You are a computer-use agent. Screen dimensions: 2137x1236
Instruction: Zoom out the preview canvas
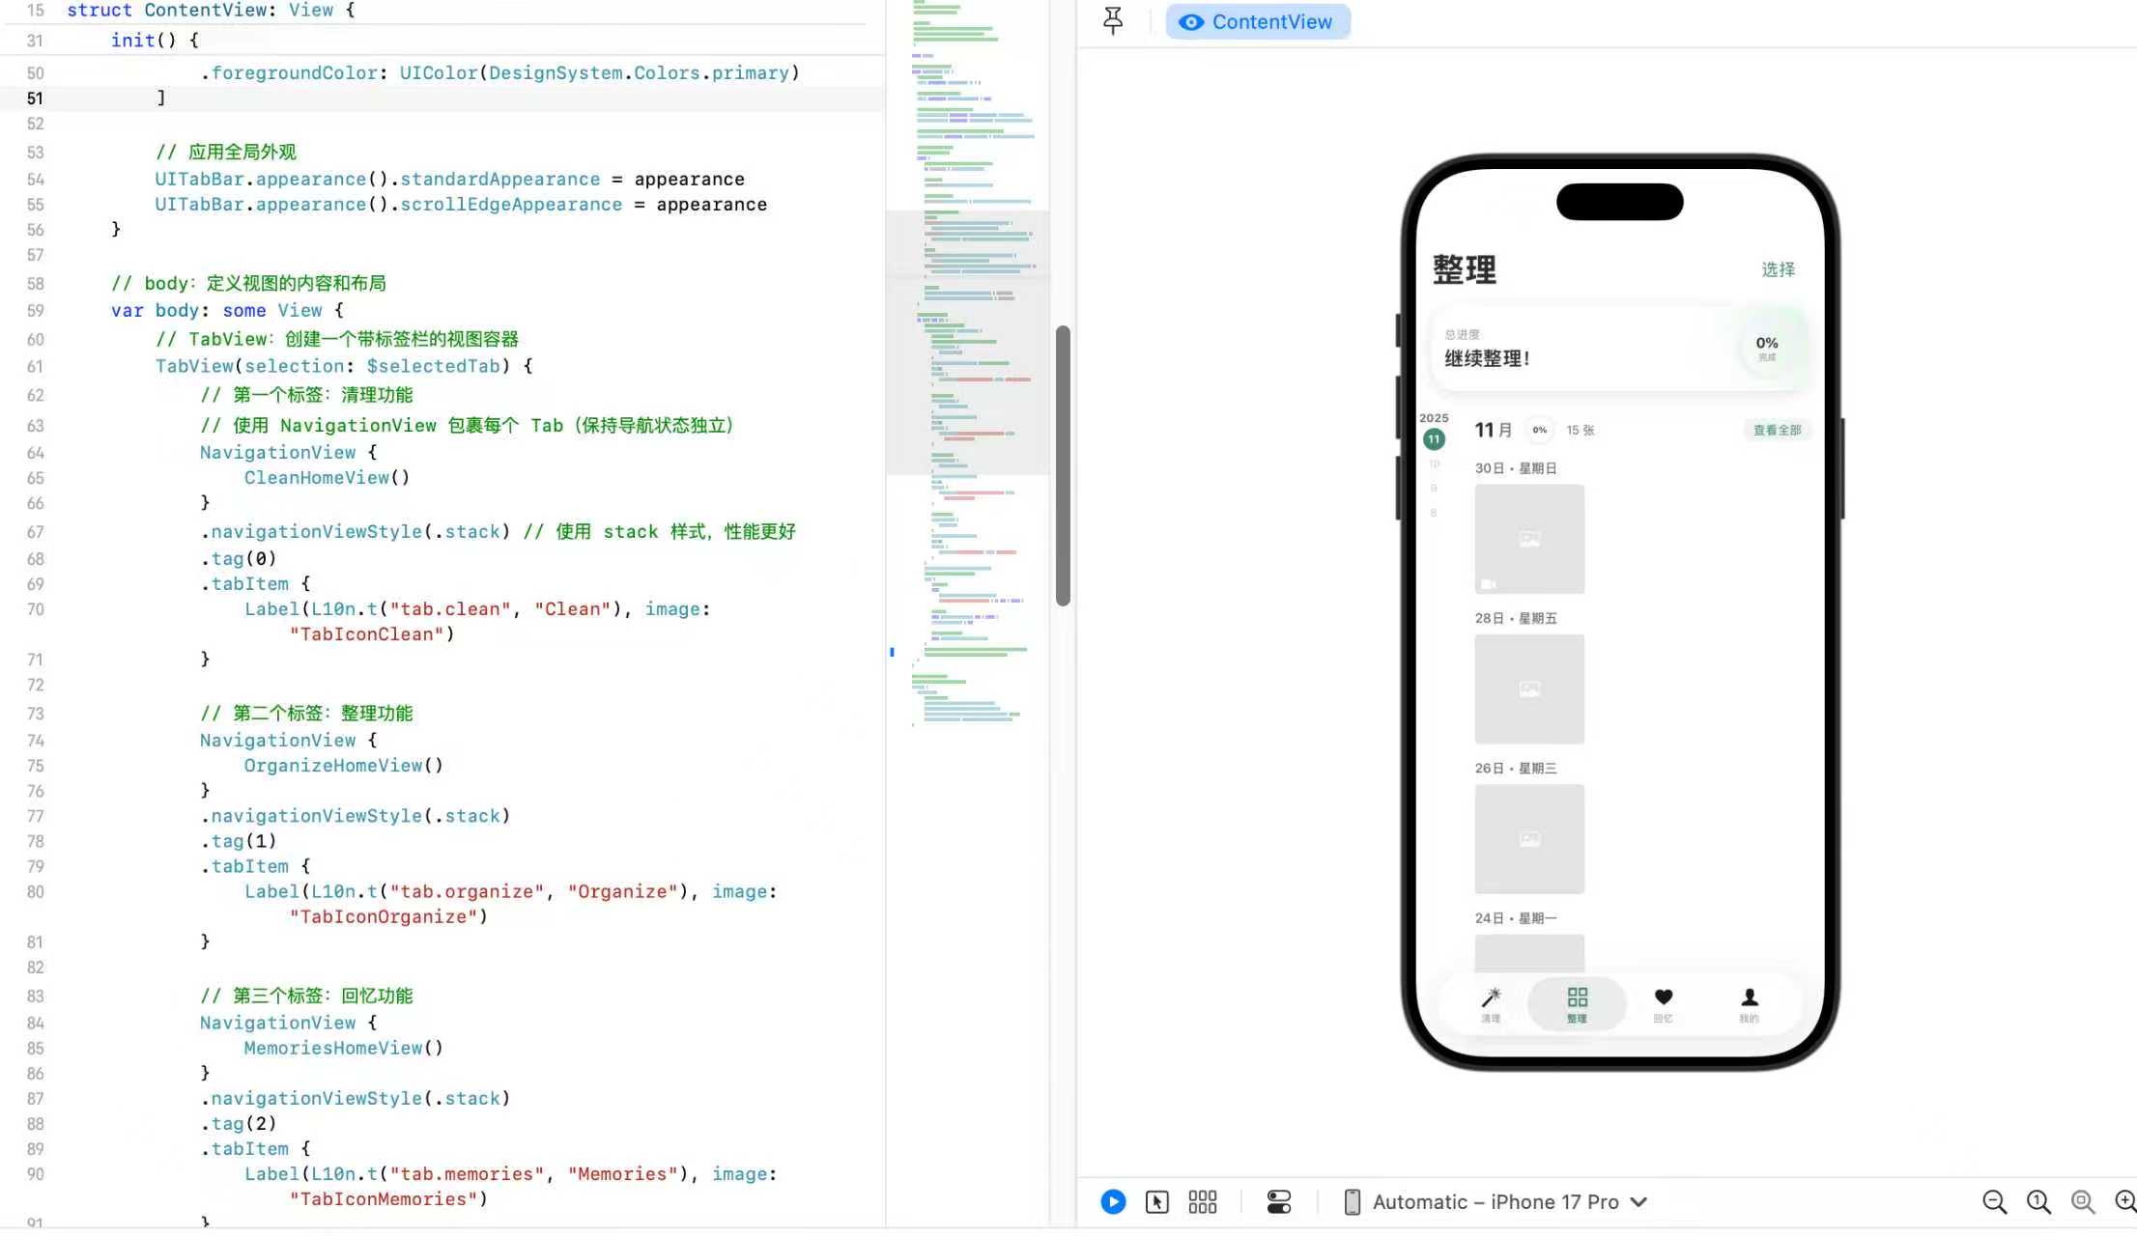pos(1994,1201)
